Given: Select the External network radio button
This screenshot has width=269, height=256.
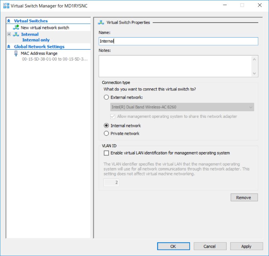Looking at the screenshot, I should click(106, 97).
